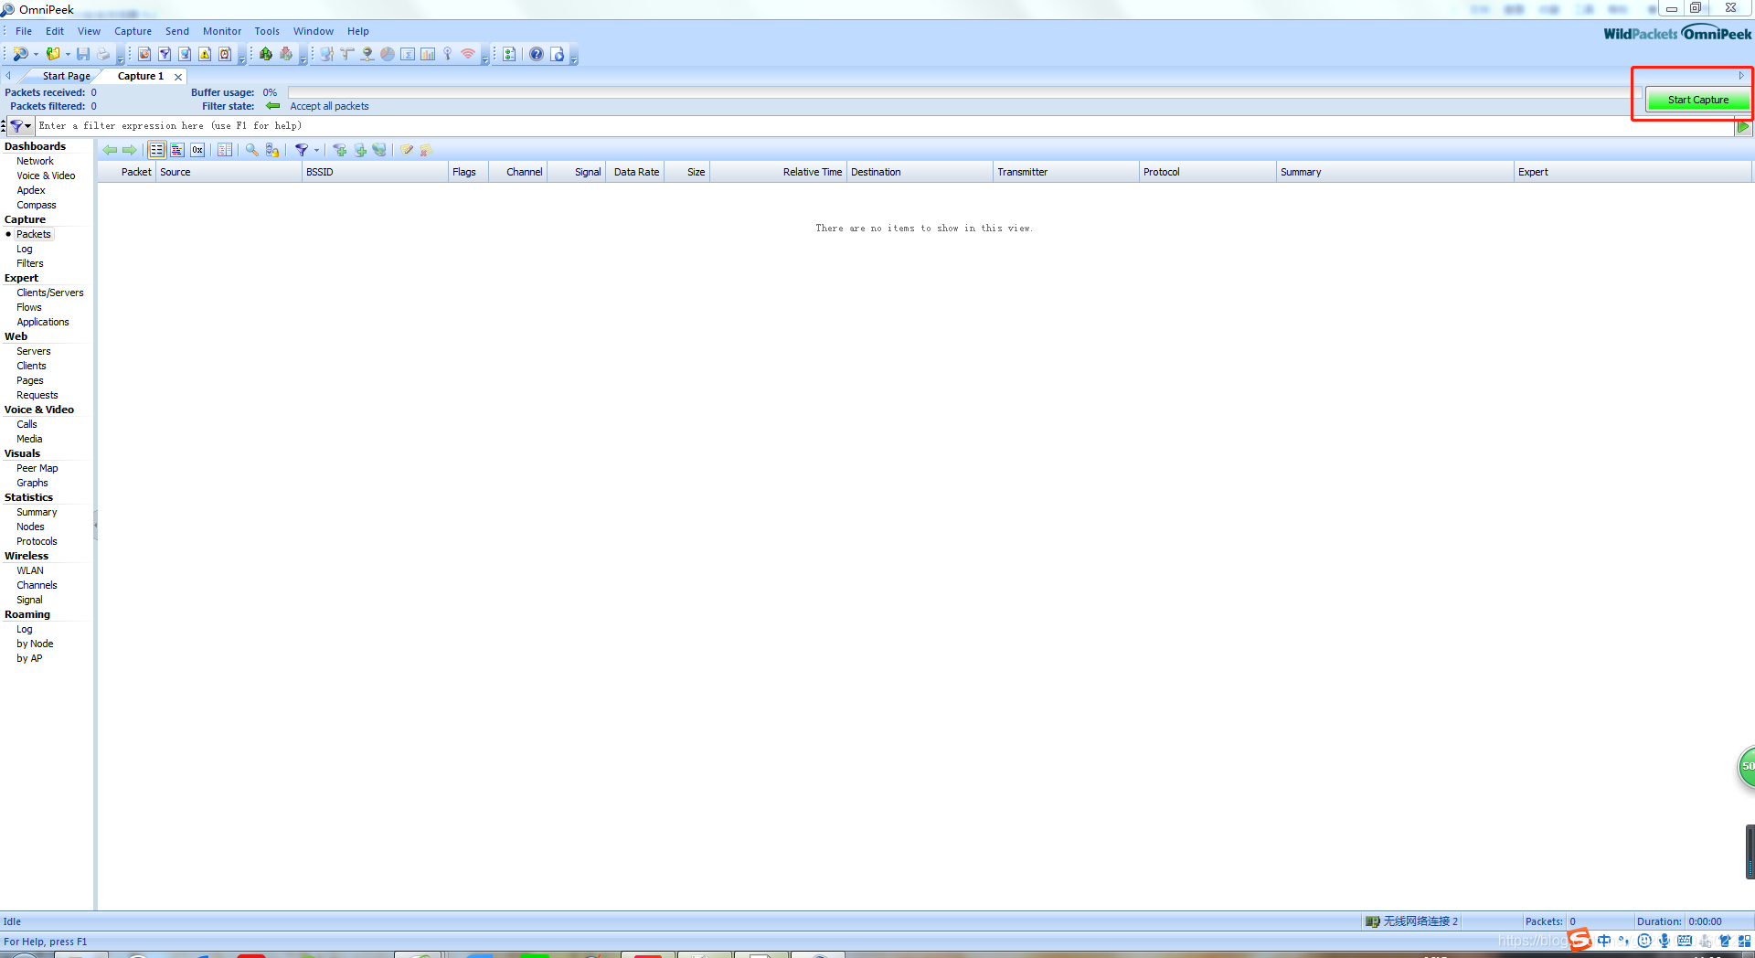This screenshot has height=958, width=1755.
Task: Select WLAN under Wireless
Action: pos(30,570)
